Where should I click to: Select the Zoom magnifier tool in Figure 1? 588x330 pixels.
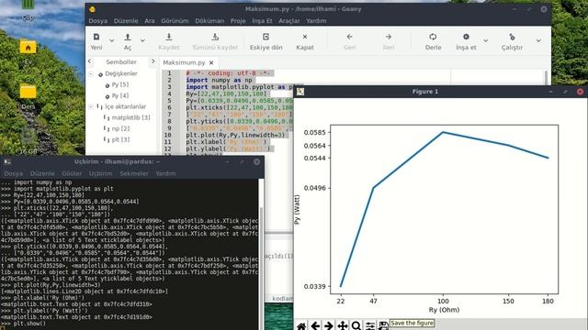356,326
